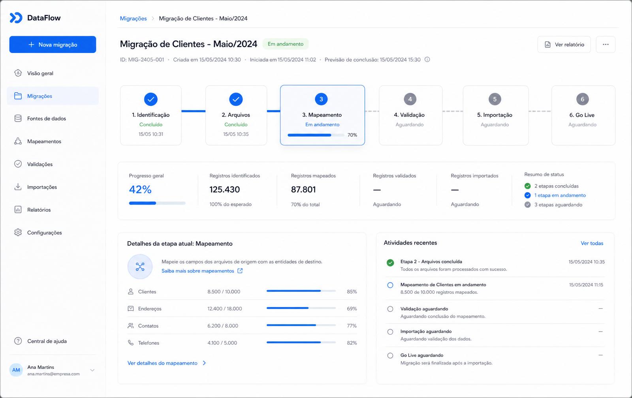Viewport: 632px width, 398px height.
Task: Open the three-dots more options menu
Action: 606,45
